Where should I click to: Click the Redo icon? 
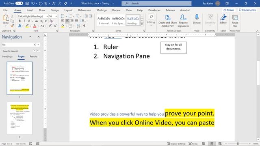point(41,3)
